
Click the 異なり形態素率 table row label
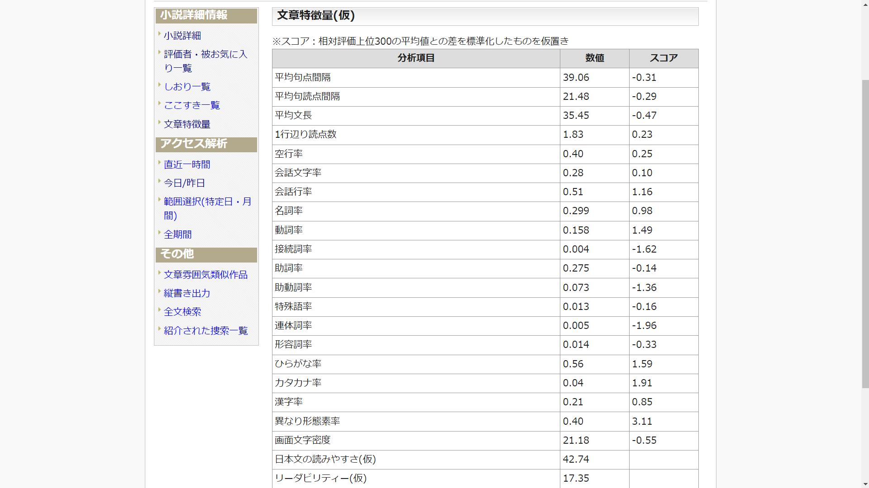307,421
